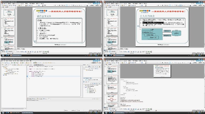205x114 pixels.
Task: Select Package Explorer tab in Eclipse
Action: pyautogui.click(x=6, y=65)
